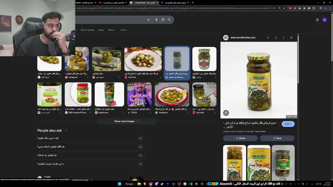Open the large jalapeno jar preview image
The image size is (333, 187).
point(259,81)
